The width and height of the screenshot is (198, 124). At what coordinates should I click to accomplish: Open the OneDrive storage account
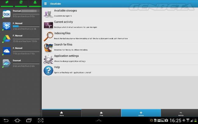pos(21,51)
